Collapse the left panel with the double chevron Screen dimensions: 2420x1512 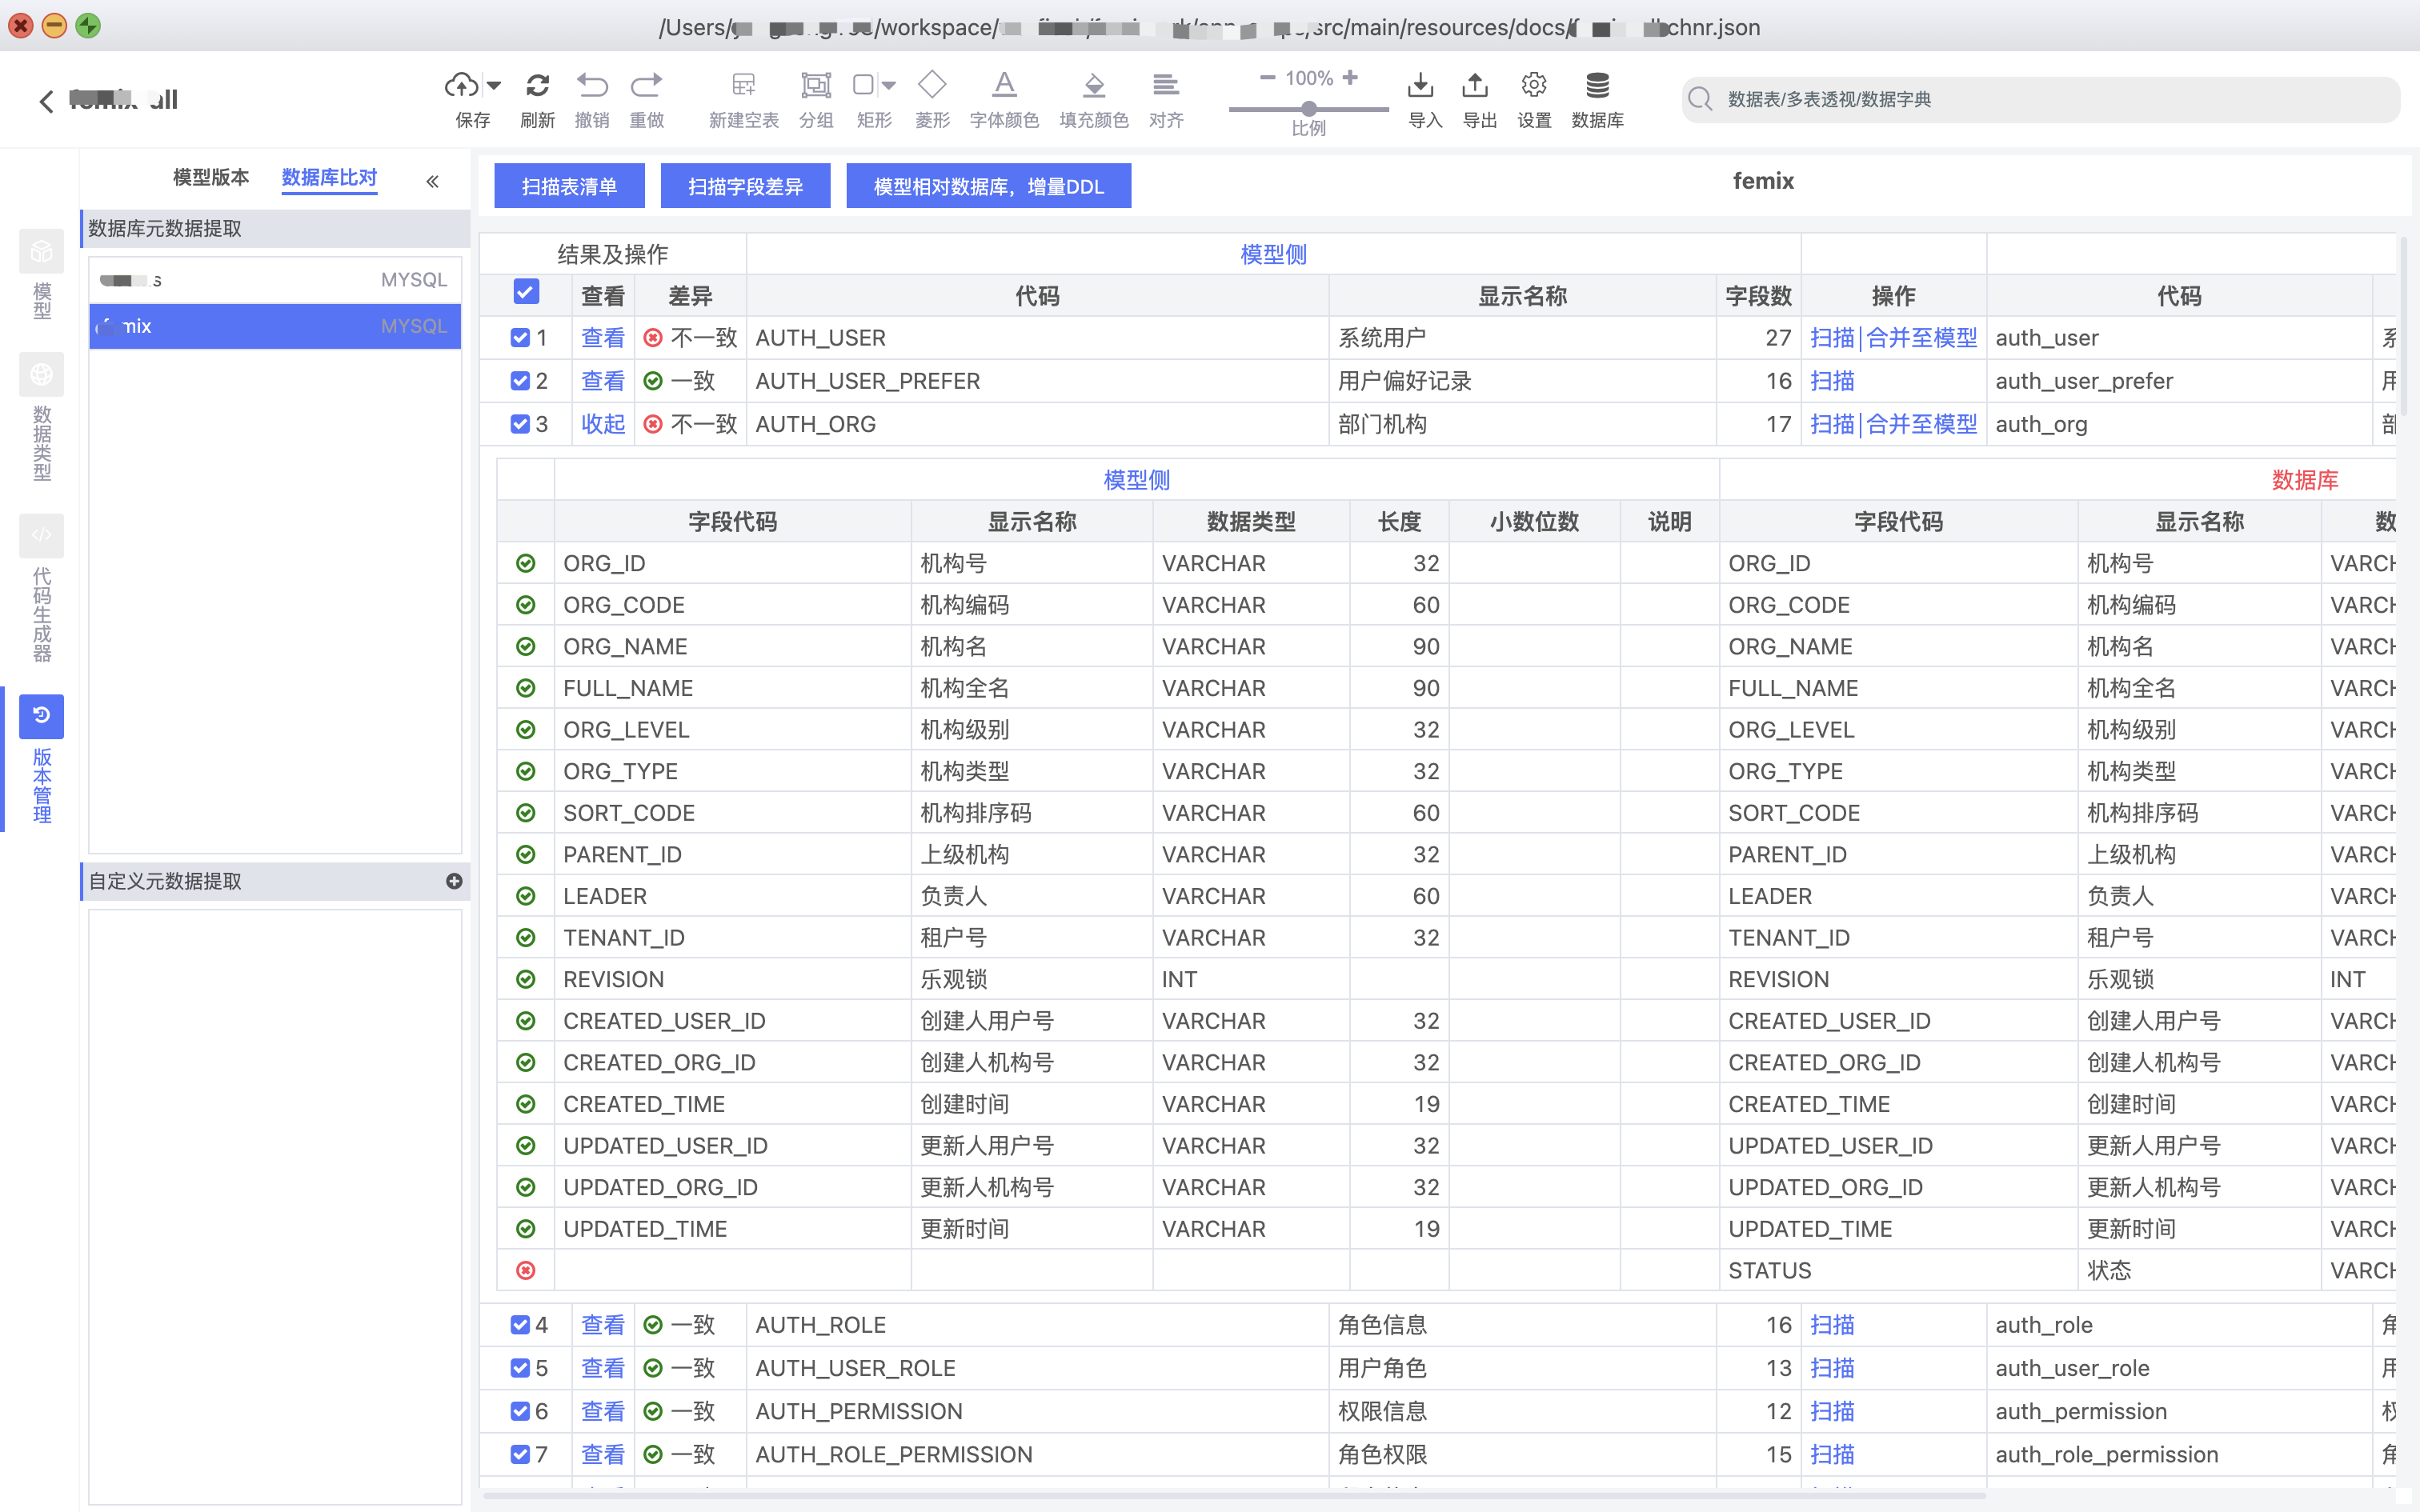tap(433, 181)
